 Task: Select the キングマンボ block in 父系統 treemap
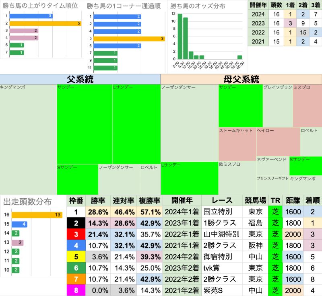pyautogui.click(x=28, y=139)
